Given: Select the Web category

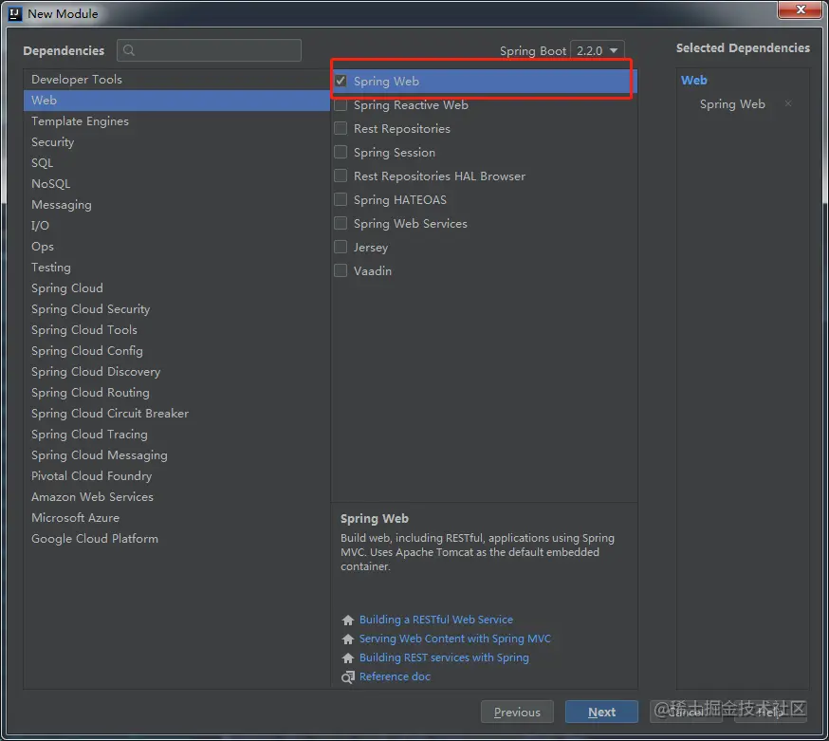Looking at the screenshot, I should [x=176, y=100].
